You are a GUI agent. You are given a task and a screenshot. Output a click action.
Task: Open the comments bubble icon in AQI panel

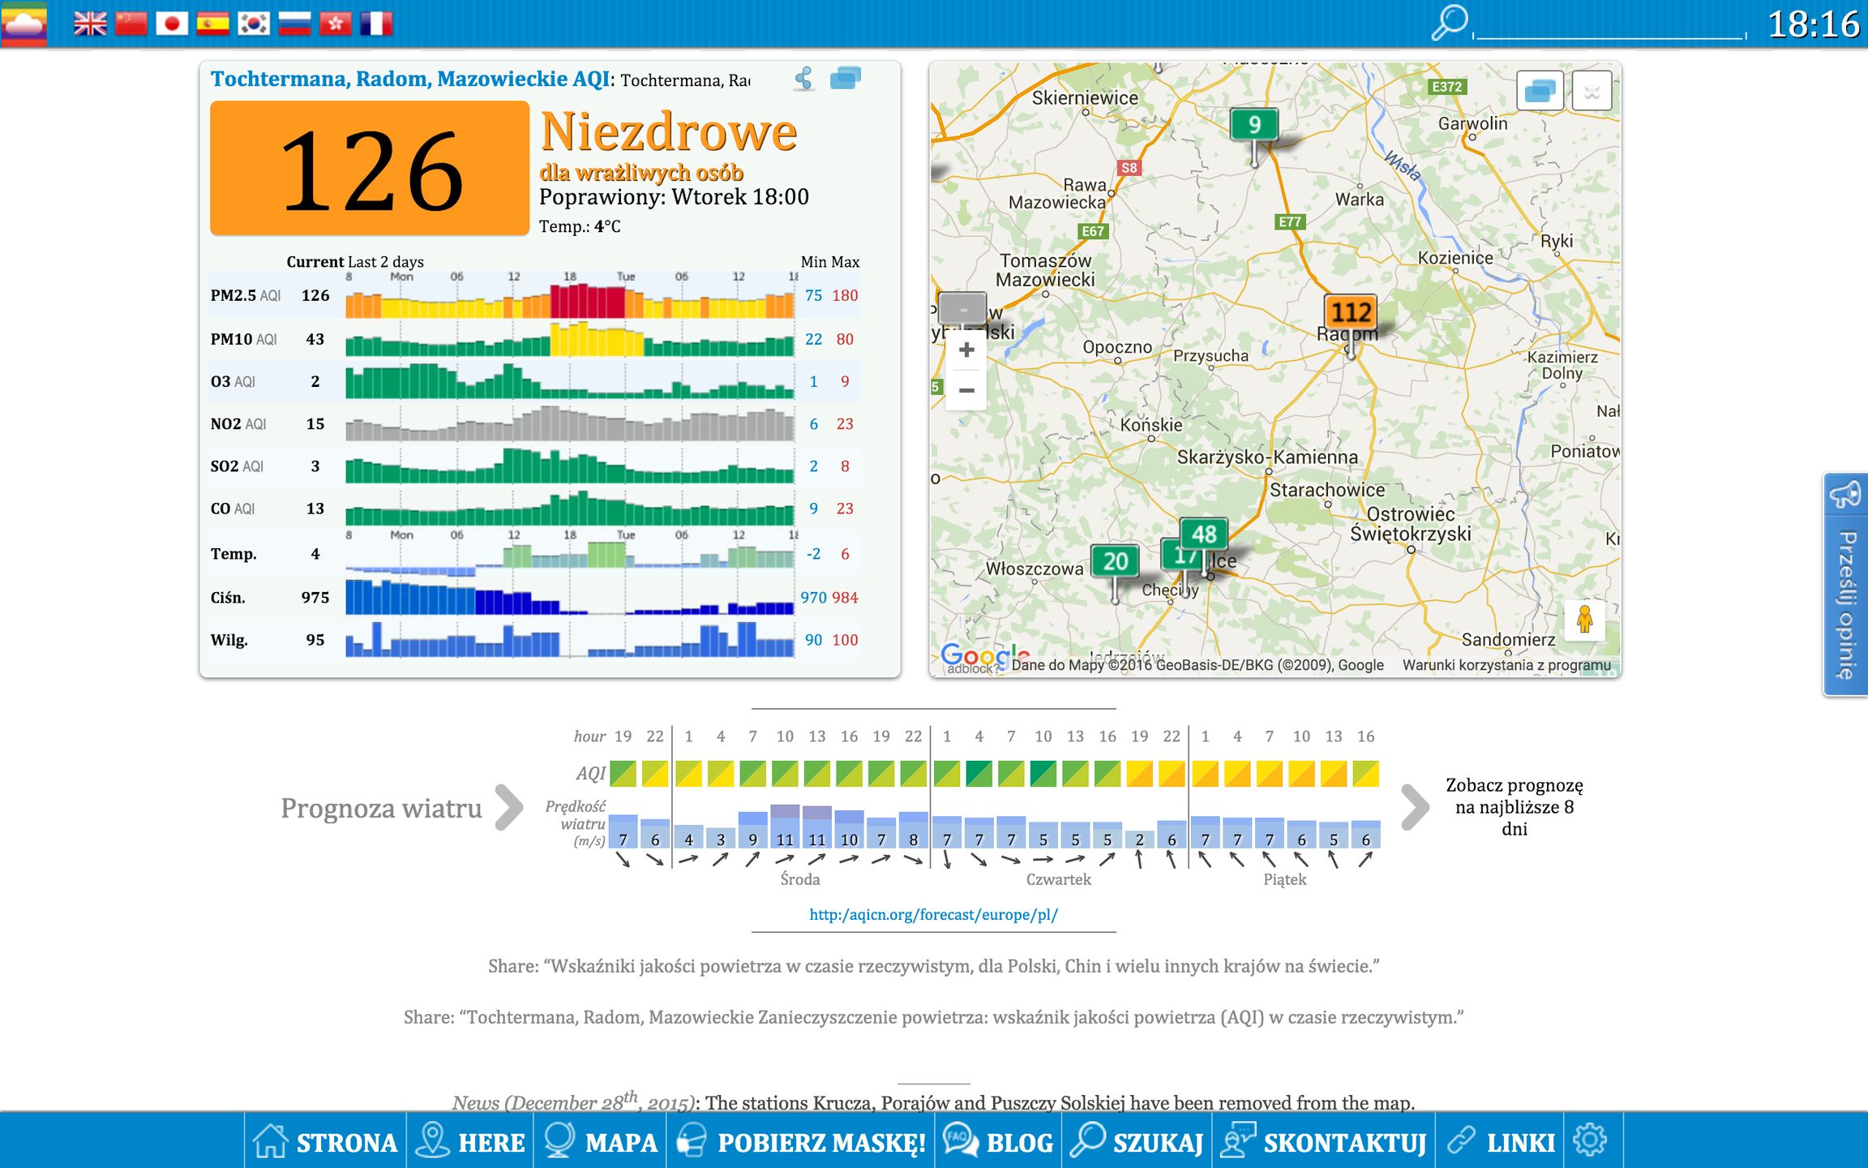[845, 79]
